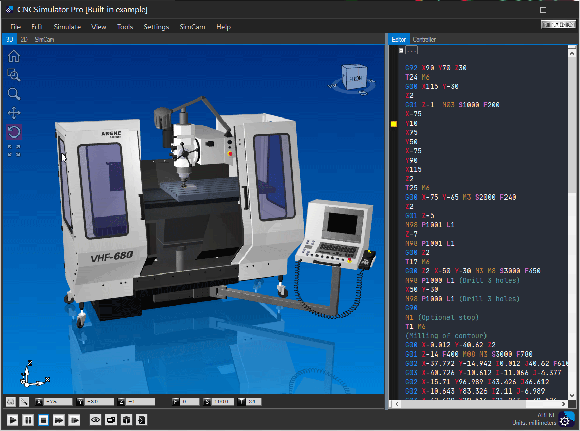Open the Simulate menu
This screenshot has width=580, height=431.
pyautogui.click(x=67, y=27)
